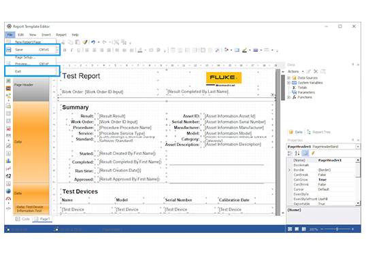The image size is (366, 254).
Task: Click the zoom out minus button
Action: 322,229
